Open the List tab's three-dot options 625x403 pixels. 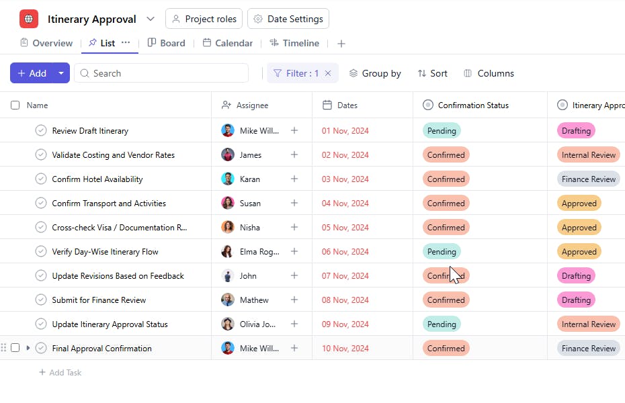(126, 43)
